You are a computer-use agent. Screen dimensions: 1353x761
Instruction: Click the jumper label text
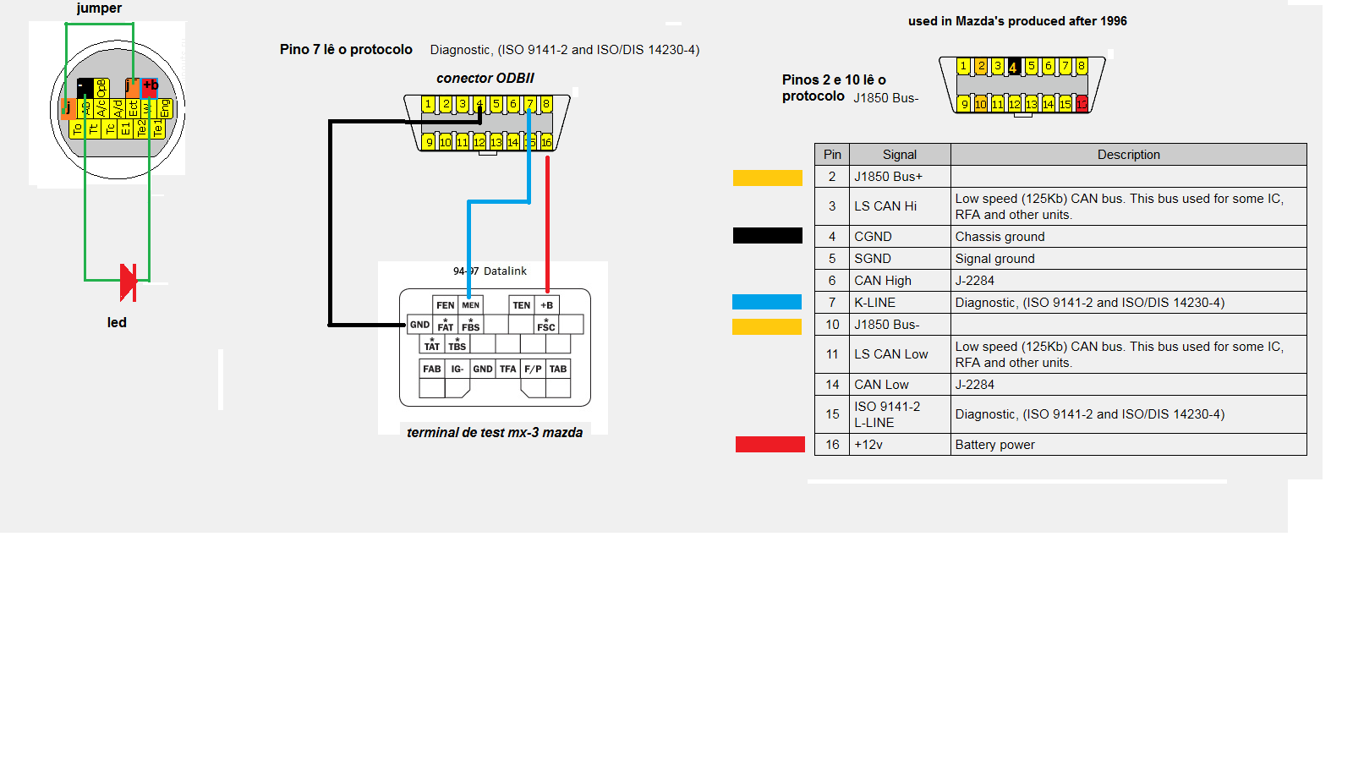99,8
